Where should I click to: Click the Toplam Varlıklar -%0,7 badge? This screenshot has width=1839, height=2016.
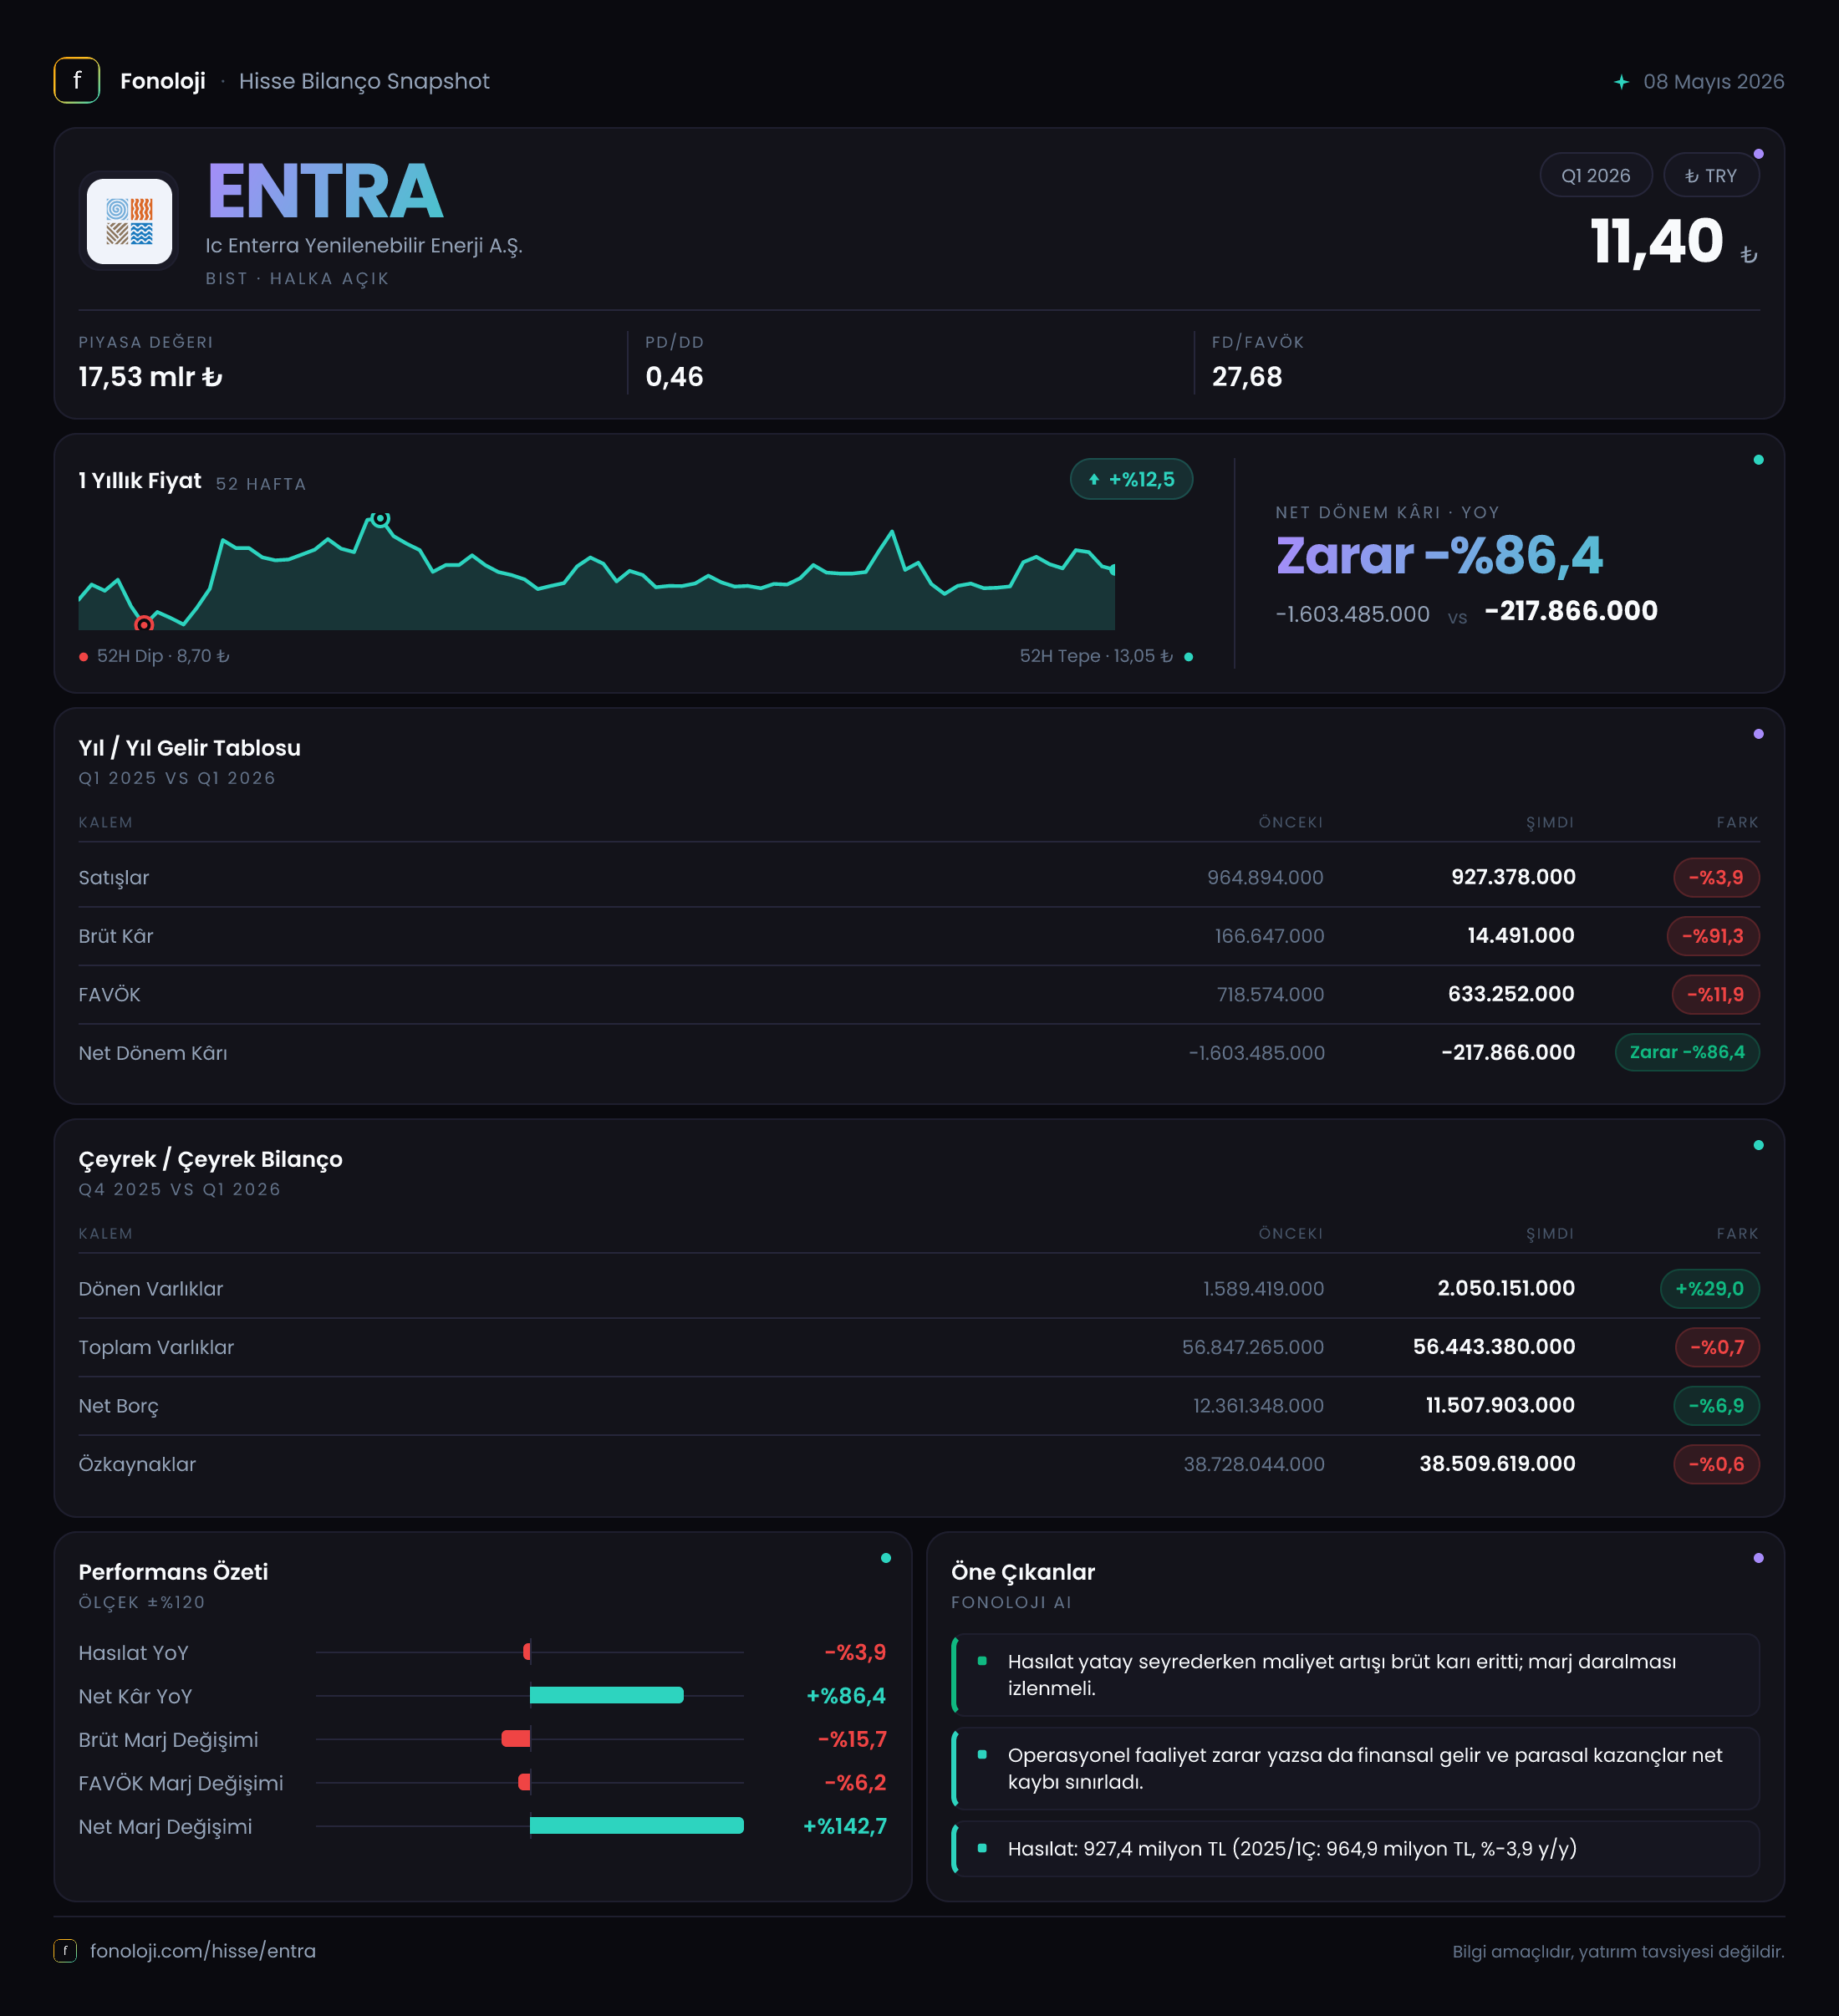(x=1717, y=1347)
